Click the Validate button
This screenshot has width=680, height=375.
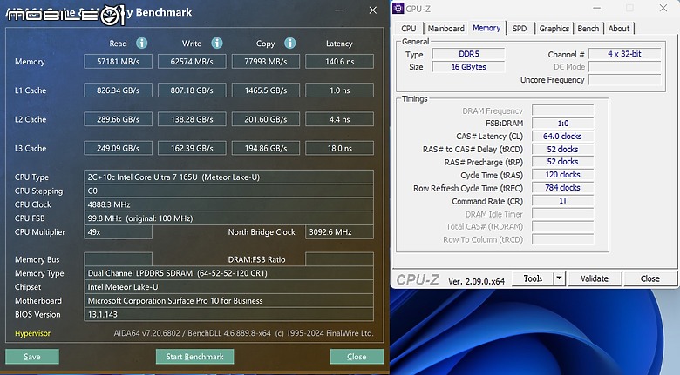pyautogui.click(x=595, y=278)
